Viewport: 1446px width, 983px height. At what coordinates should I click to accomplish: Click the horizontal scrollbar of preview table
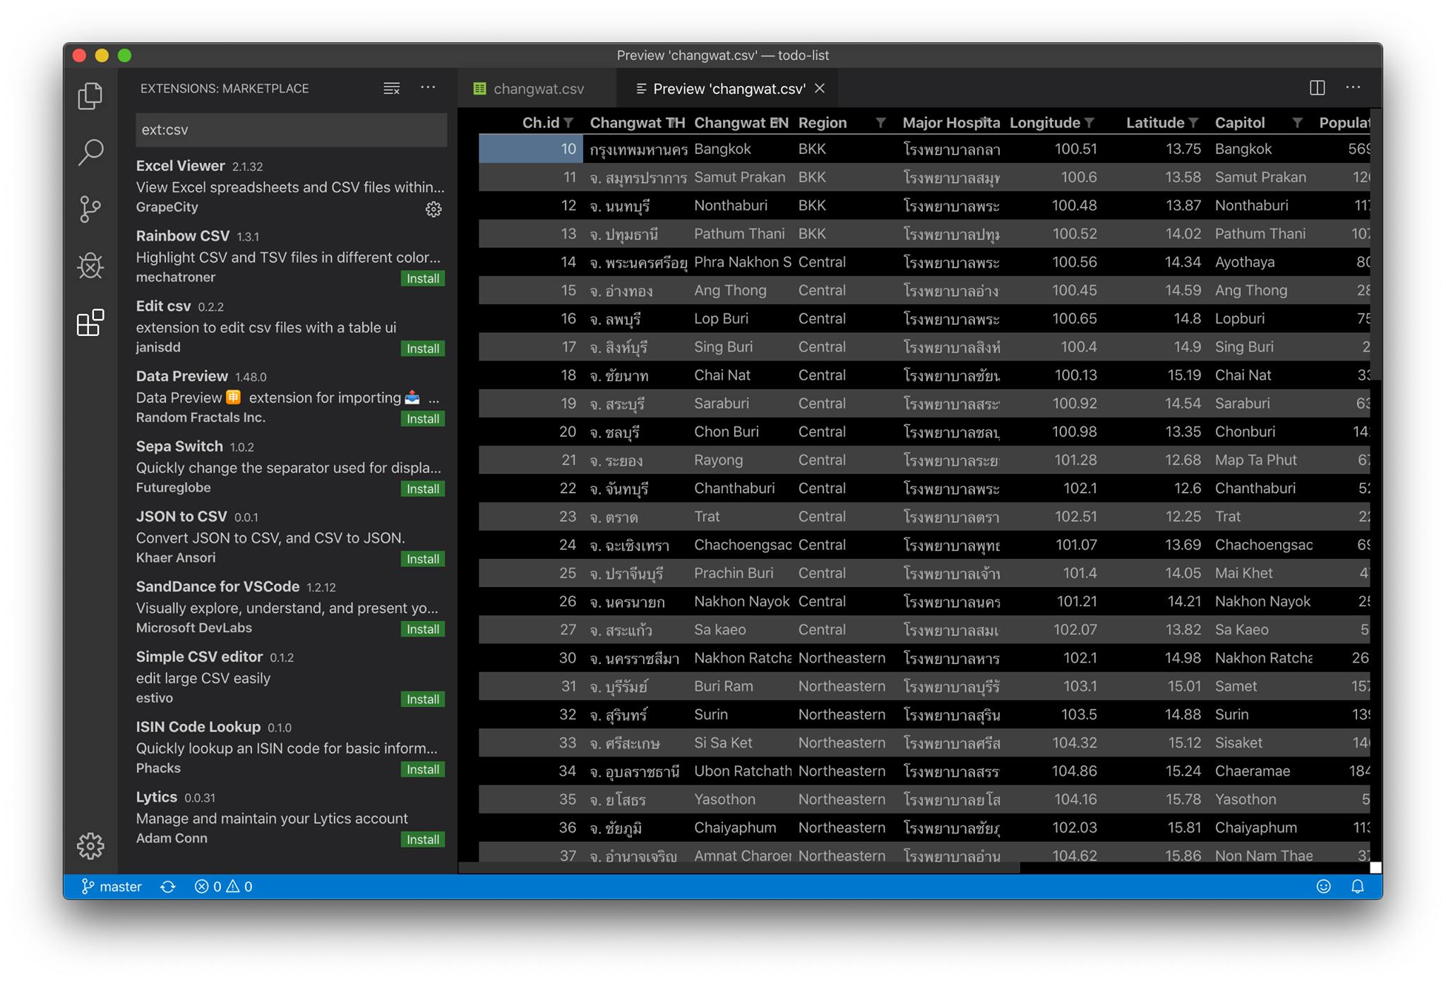[739, 868]
